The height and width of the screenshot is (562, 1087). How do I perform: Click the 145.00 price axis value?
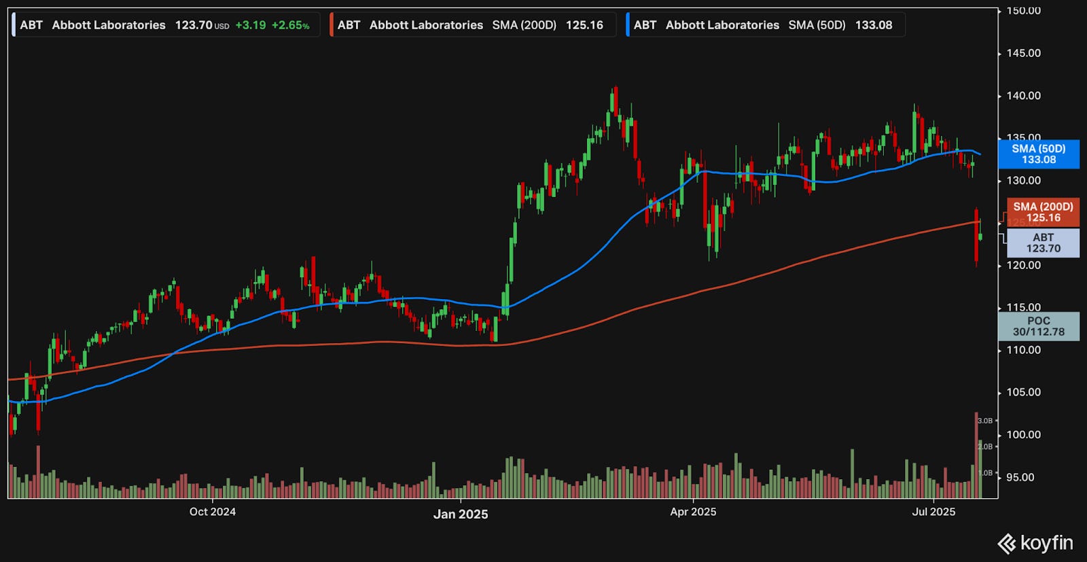[1023, 53]
